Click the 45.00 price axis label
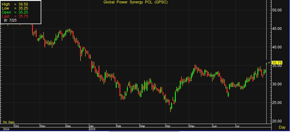290x132 pixels. [277, 29]
